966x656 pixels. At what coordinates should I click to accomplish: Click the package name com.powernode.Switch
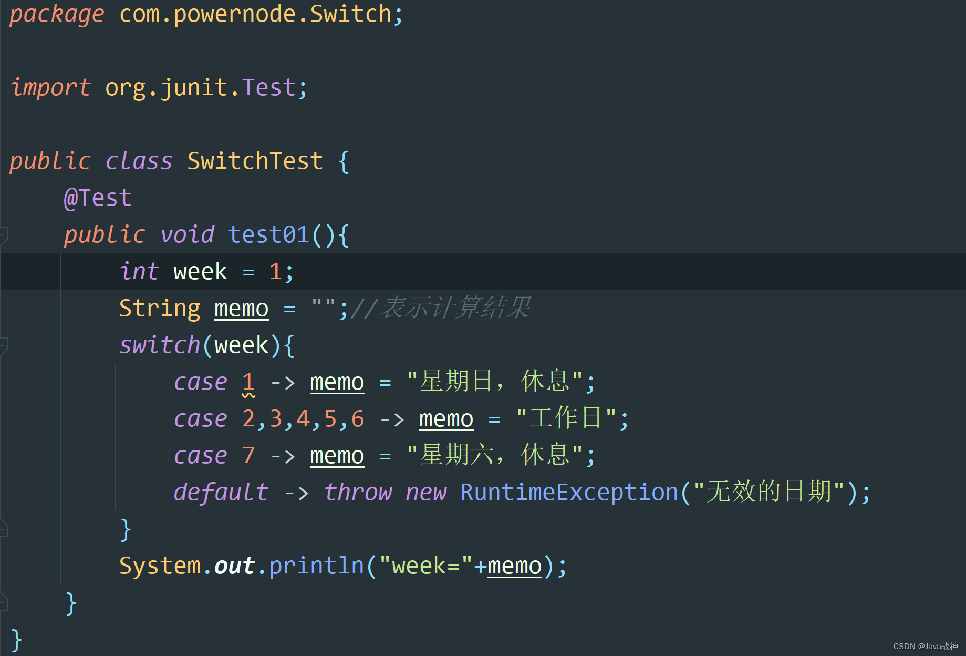click(257, 14)
